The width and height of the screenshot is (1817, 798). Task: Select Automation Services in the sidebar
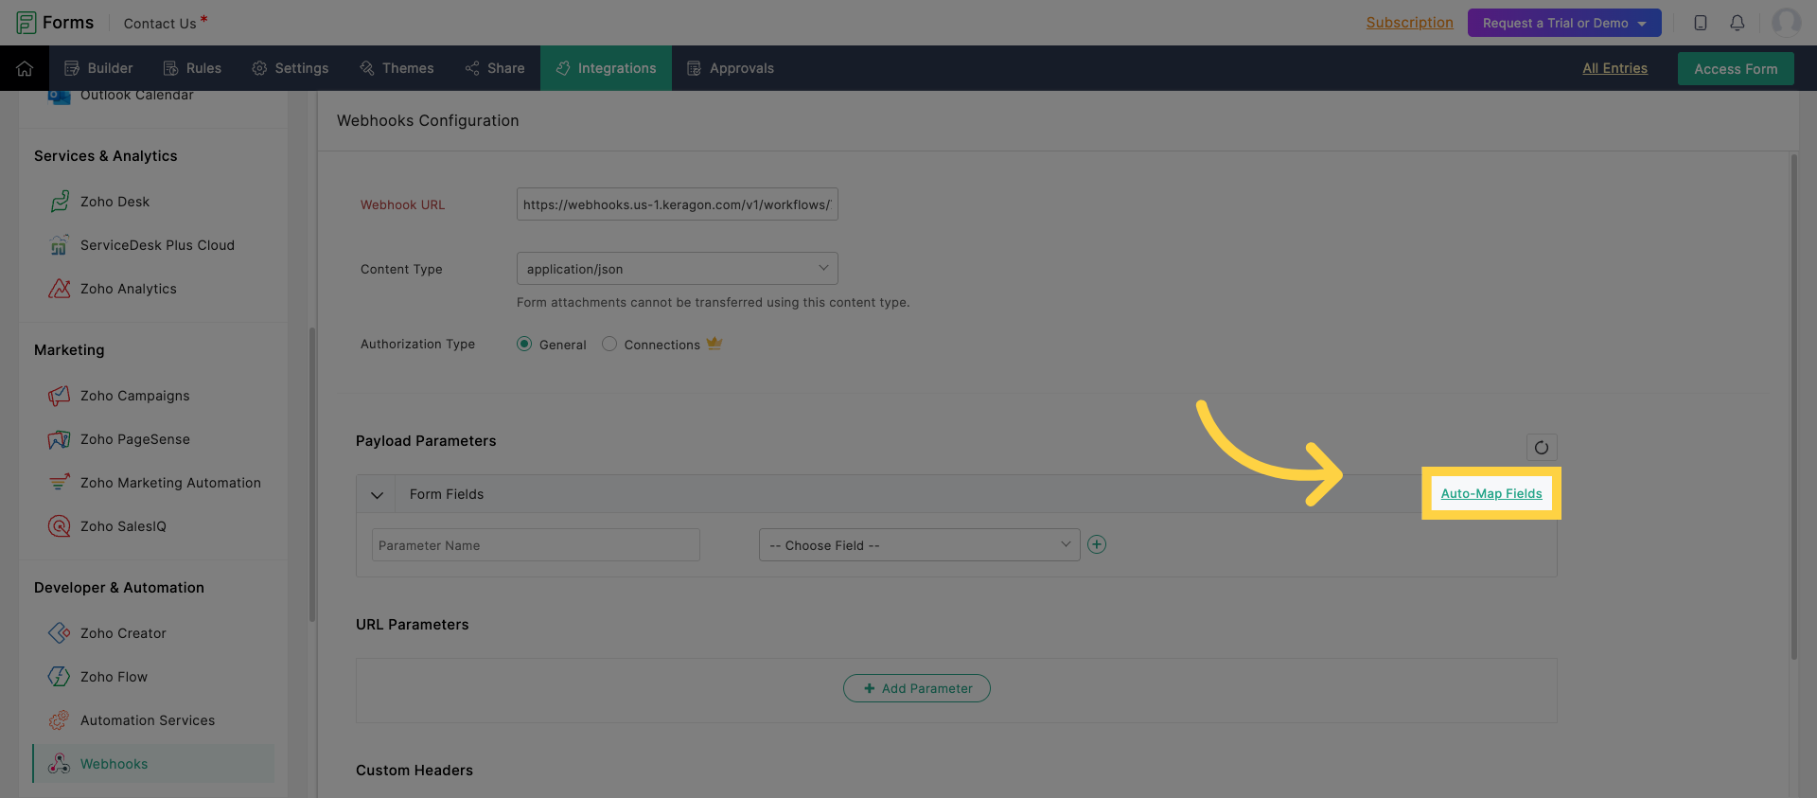click(x=148, y=720)
